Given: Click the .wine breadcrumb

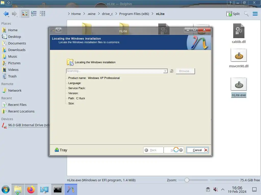Looking at the screenshot, I should 91,14.
